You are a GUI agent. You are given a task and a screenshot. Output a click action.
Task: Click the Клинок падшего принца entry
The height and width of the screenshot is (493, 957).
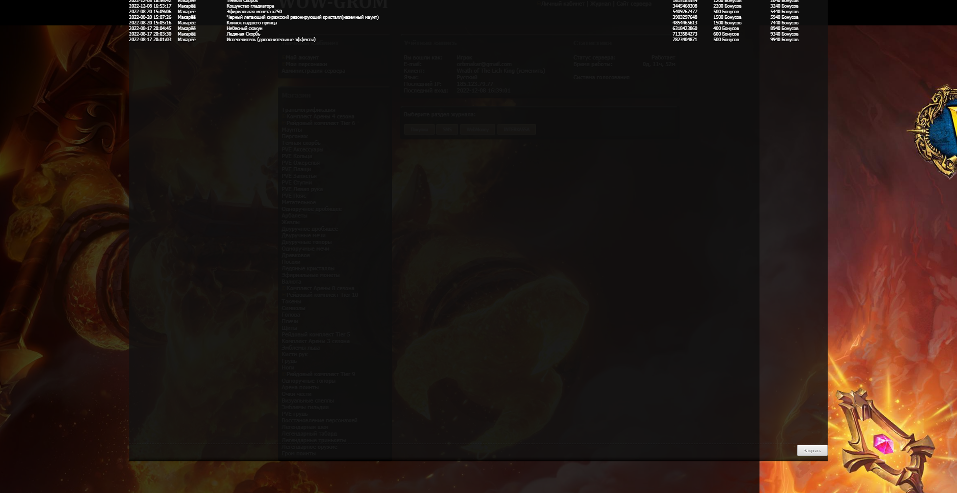click(x=251, y=23)
